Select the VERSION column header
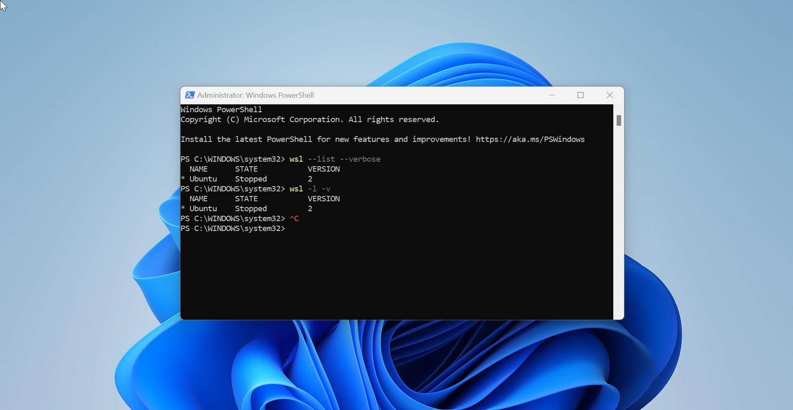This screenshot has width=793, height=410. pyautogui.click(x=323, y=169)
